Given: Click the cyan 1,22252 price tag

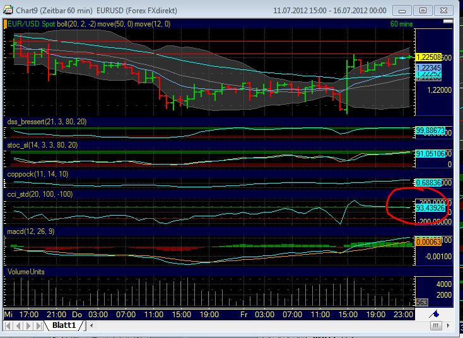Looking at the screenshot, I should tap(428, 74).
